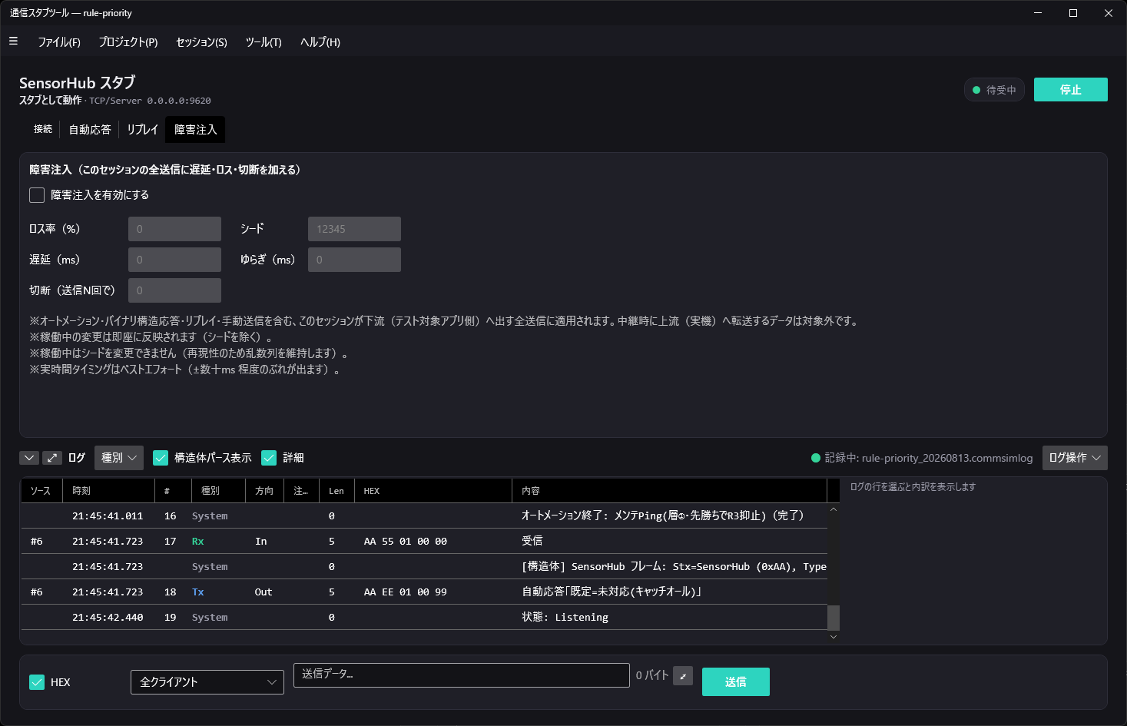Open the ツール(T) menu

(264, 42)
